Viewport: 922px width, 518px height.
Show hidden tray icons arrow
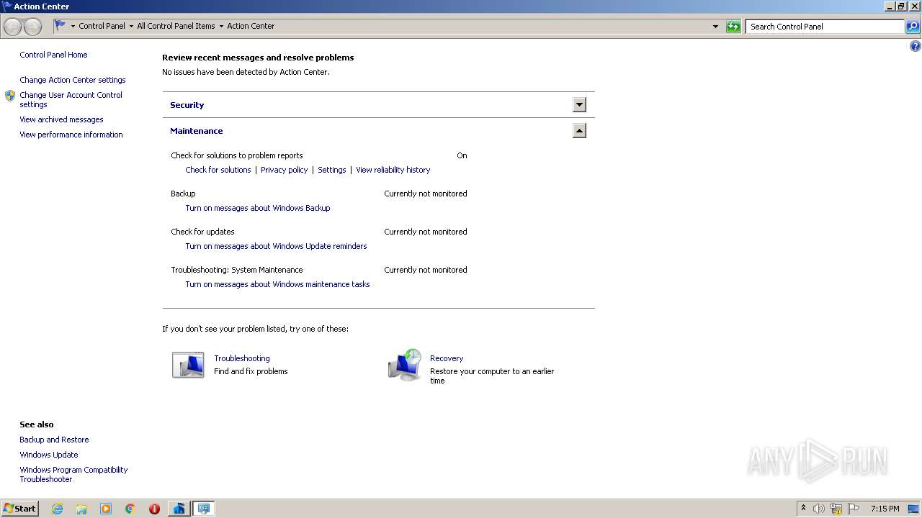point(803,508)
